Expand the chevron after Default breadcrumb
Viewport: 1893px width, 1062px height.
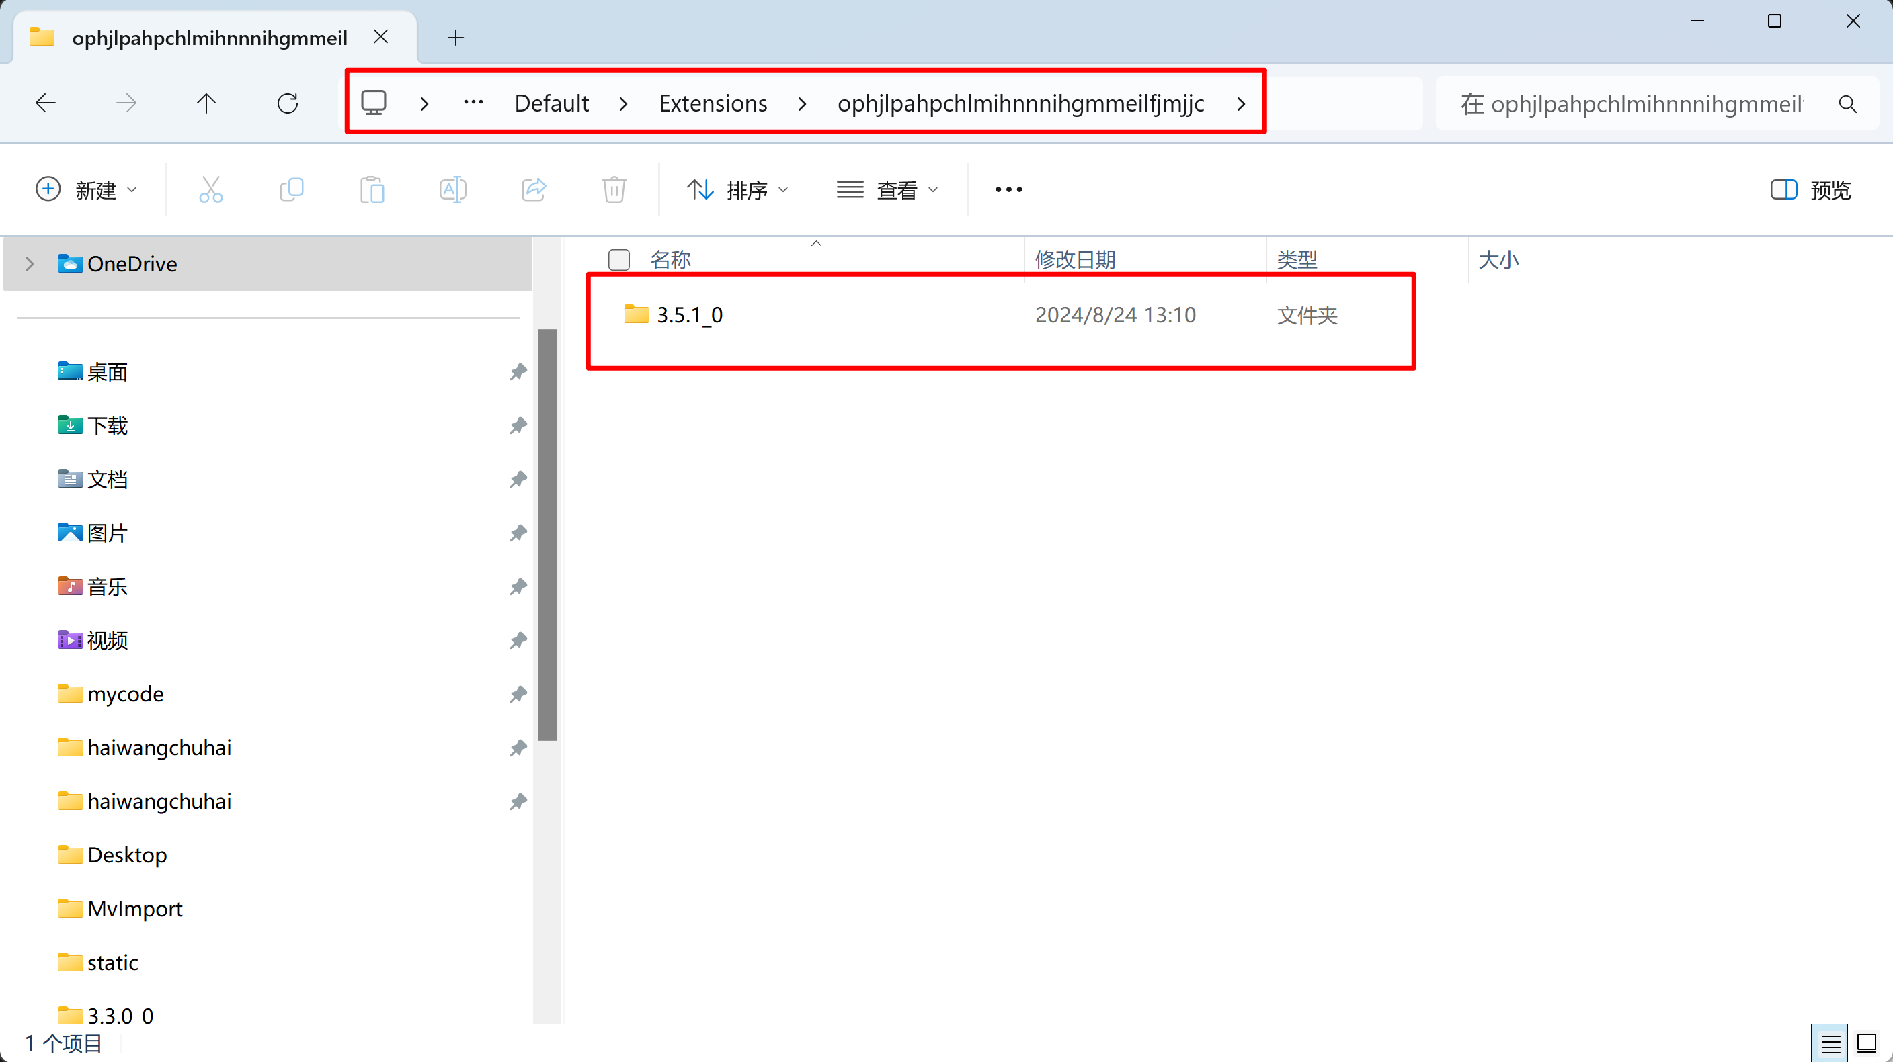623,104
